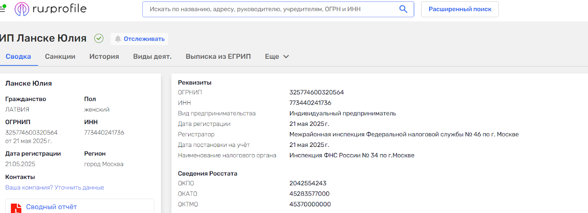
Task: Click the ИП Ланске Юлия page heading
Action: pos(43,38)
